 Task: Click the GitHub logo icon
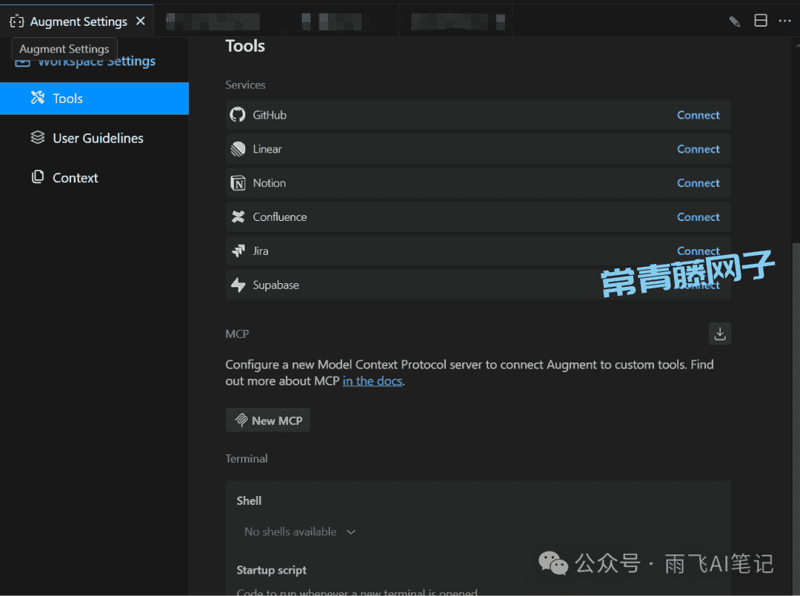(238, 115)
